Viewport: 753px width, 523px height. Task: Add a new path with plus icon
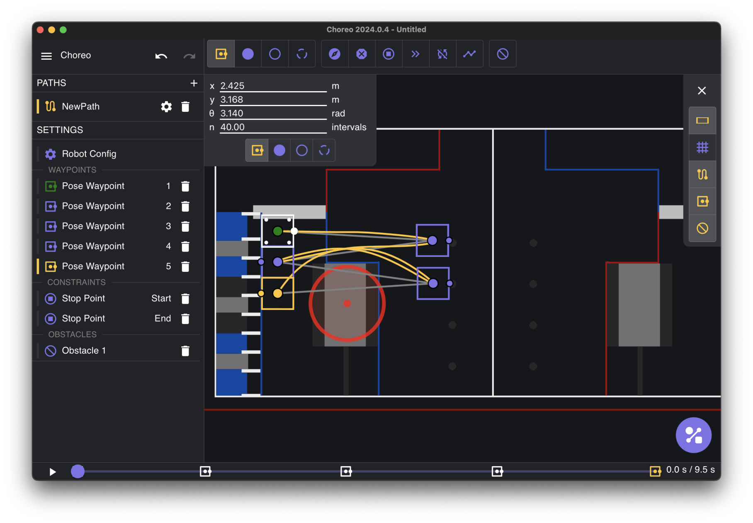[194, 83]
